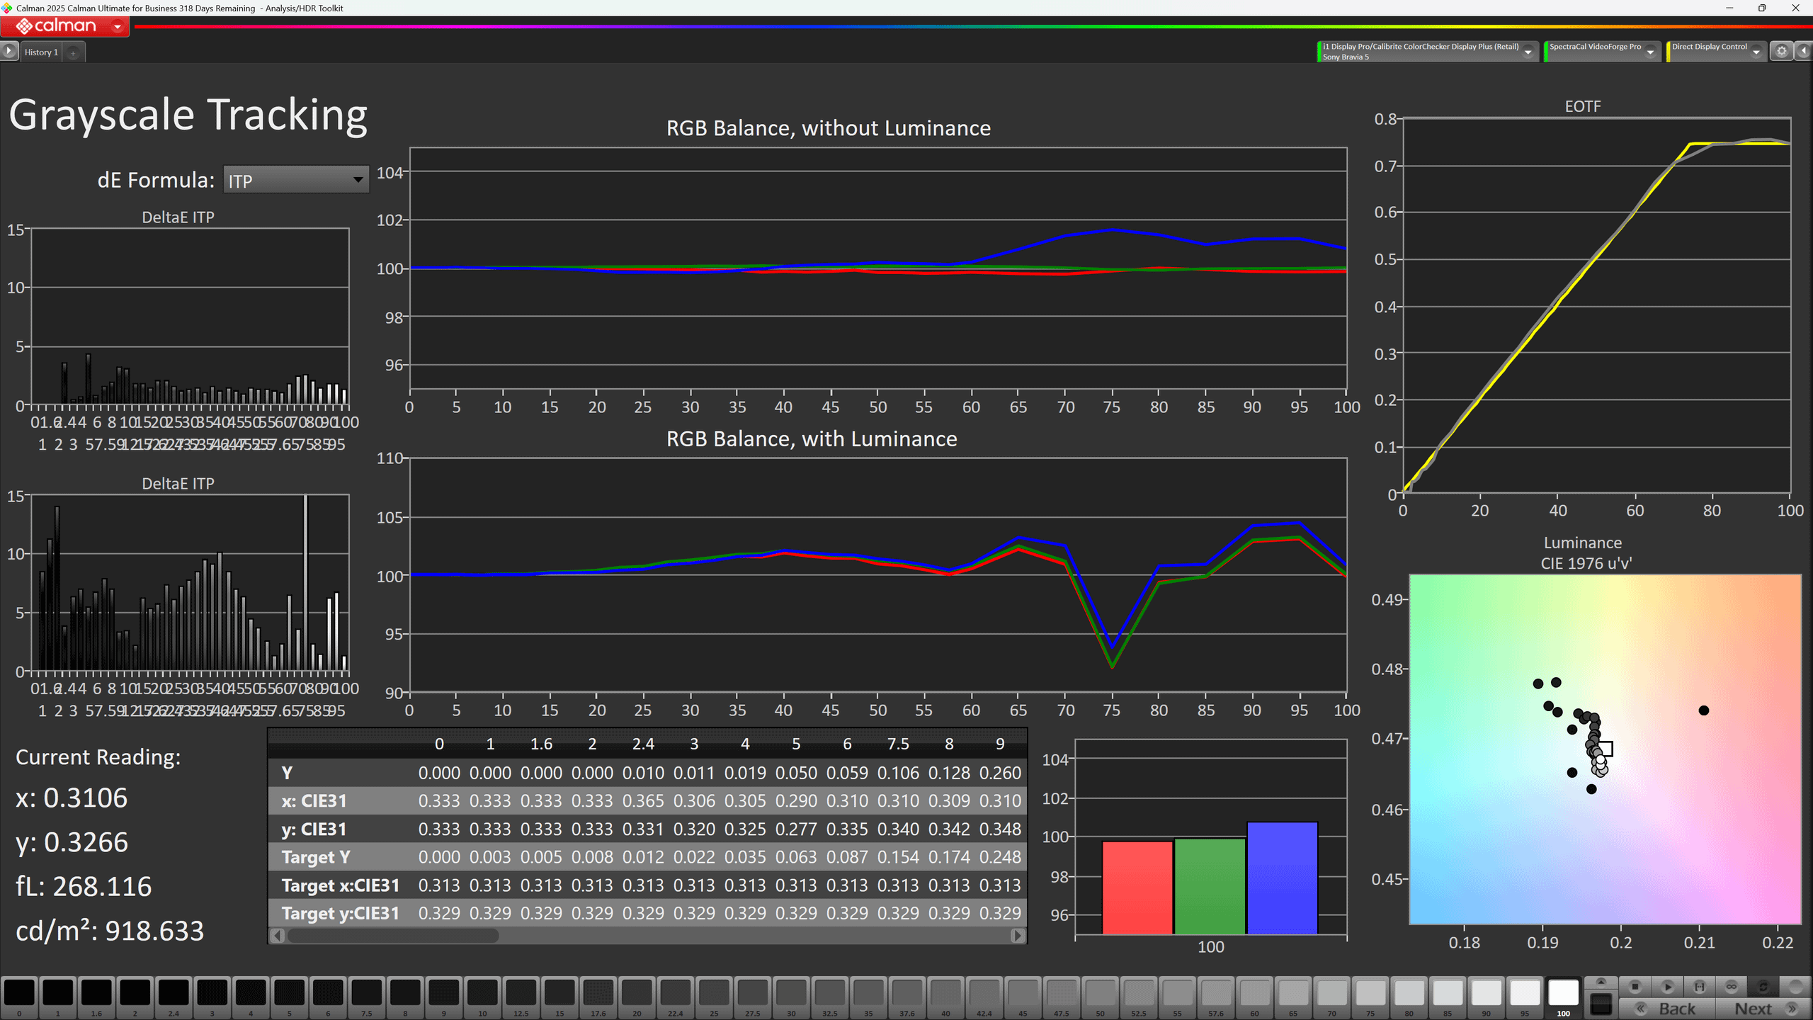Open the Direct Display Control dropdown
The image size is (1813, 1020).
click(x=1756, y=52)
